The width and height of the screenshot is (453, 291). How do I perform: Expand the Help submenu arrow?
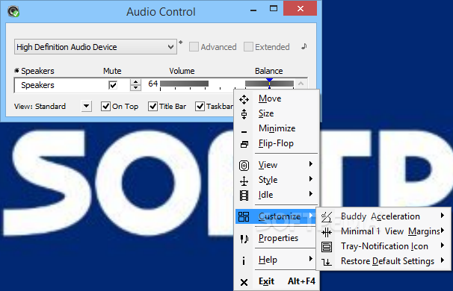[311, 259]
